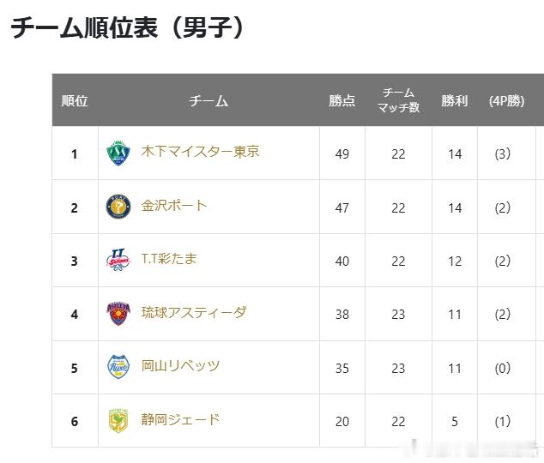Click the 順位 column header

[x=75, y=100]
